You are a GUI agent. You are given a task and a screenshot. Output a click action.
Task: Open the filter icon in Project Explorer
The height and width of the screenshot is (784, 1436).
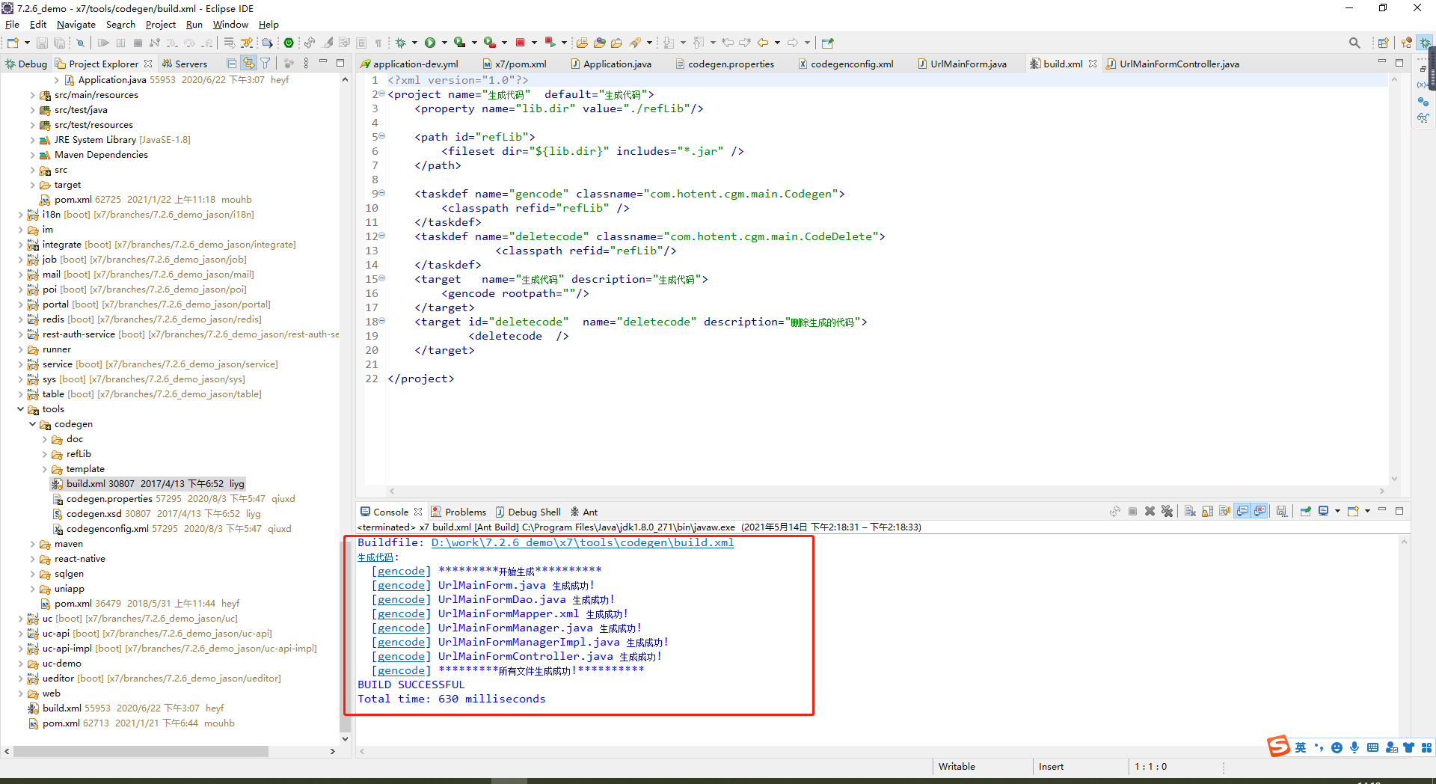266,64
